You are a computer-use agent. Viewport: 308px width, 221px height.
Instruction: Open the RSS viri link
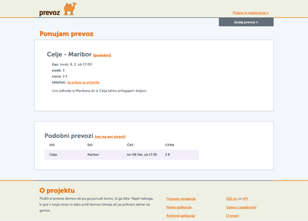(232, 199)
